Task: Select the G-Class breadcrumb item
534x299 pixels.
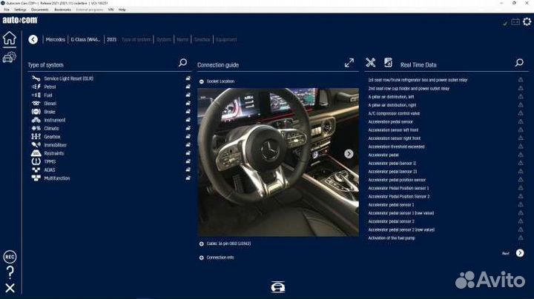Action: [x=85, y=39]
